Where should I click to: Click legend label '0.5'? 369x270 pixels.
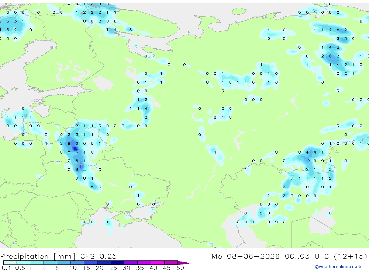[x=20, y=268]
